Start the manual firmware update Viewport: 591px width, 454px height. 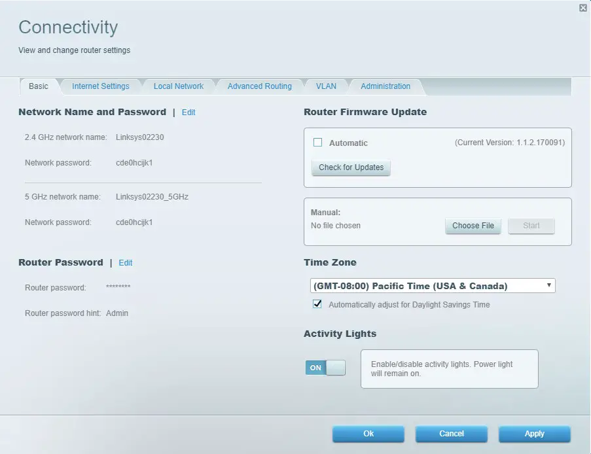531,226
